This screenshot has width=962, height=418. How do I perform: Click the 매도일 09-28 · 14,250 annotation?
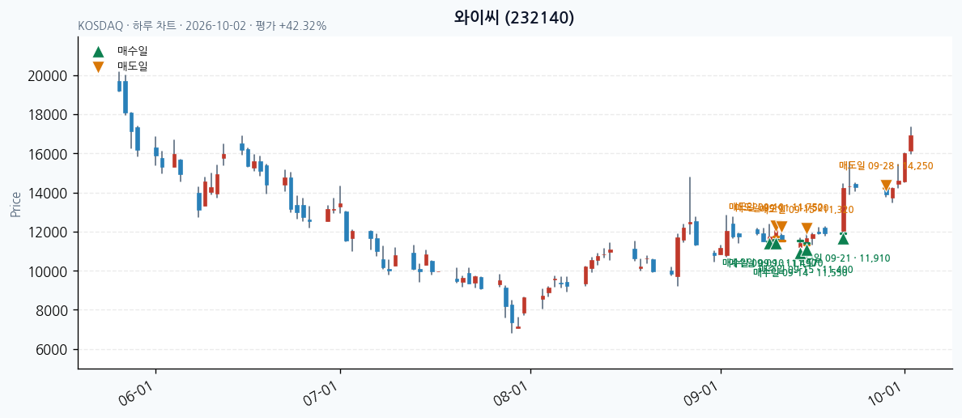click(x=886, y=165)
